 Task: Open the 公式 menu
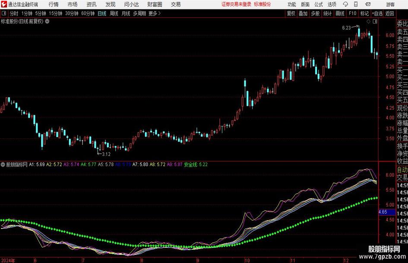click(x=318, y=4)
